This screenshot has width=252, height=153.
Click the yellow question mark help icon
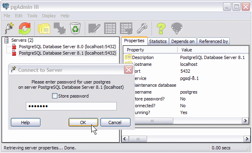(161, 29)
